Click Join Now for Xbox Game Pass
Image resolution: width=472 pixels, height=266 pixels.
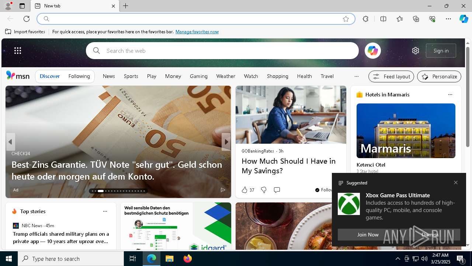(368, 235)
